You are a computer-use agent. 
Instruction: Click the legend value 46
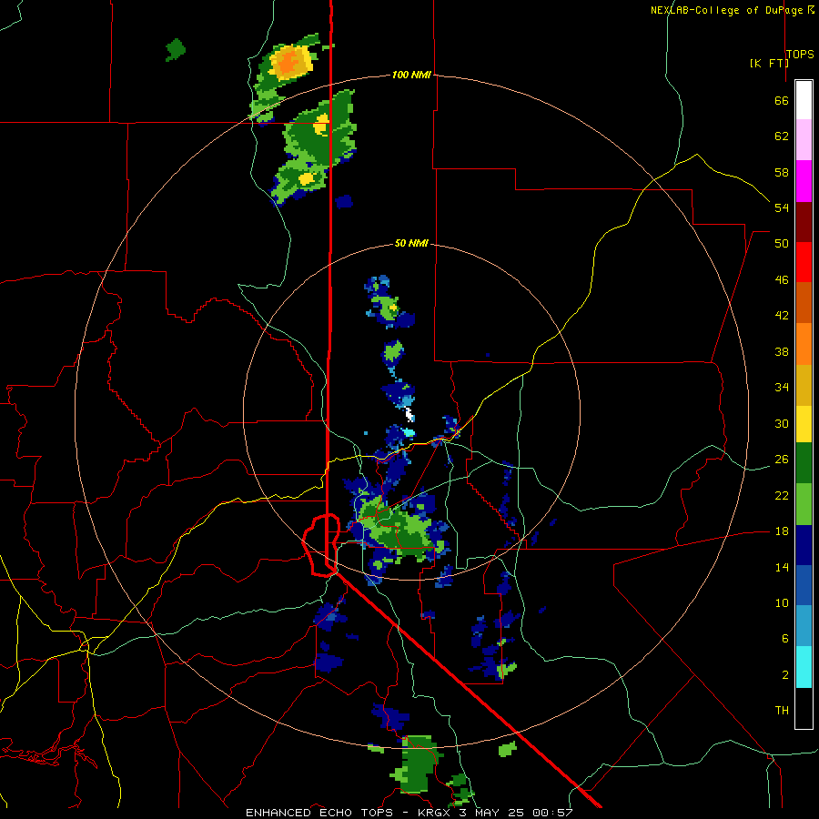[782, 280]
